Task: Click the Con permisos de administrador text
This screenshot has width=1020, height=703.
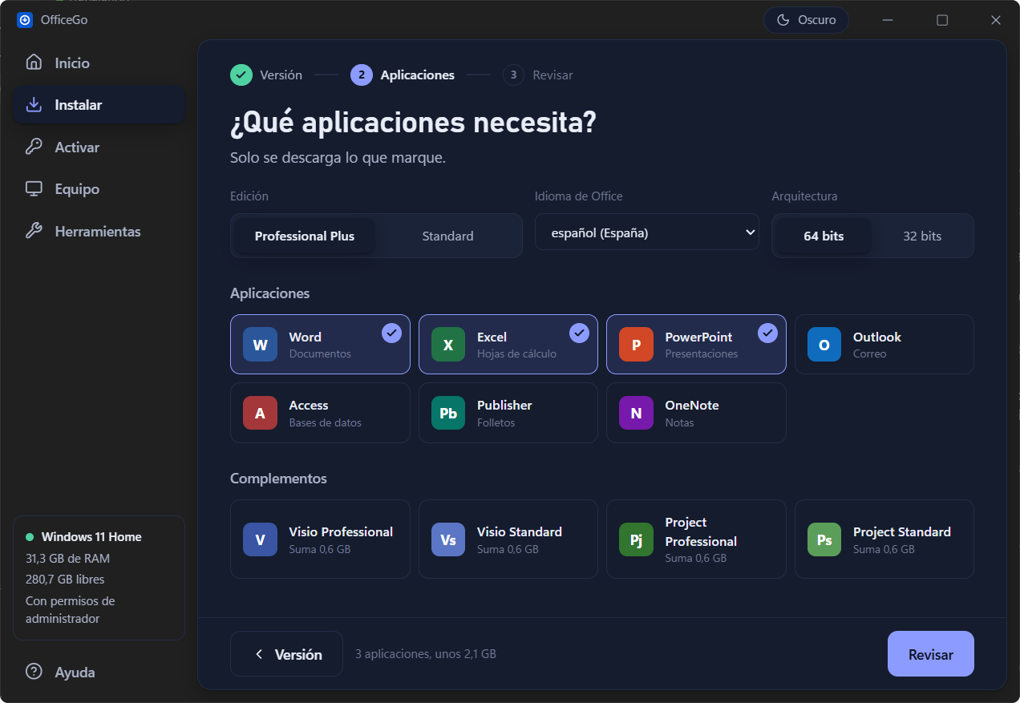Action: click(x=71, y=609)
